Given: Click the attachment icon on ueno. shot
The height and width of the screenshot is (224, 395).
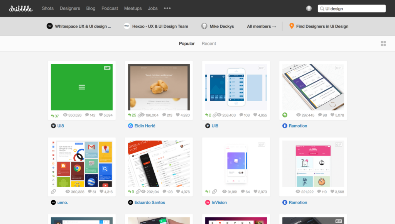Looking at the screenshot, I should pyautogui.click(x=53, y=192).
